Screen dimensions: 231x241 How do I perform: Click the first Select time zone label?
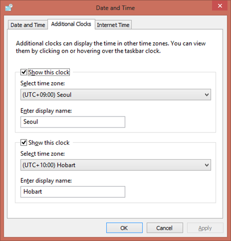click(43, 83)
